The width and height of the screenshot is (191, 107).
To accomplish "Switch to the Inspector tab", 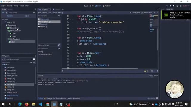I will [x=170, y=9].
